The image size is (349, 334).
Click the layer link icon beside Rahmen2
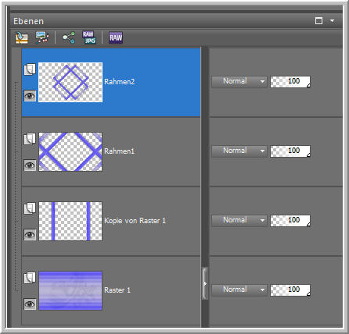pos(30,69)
